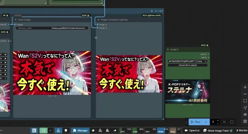The height and width of the screenshot is (134, 248).
Task: Click the green icon in bottom bar
Action: (x=44, y=130)
